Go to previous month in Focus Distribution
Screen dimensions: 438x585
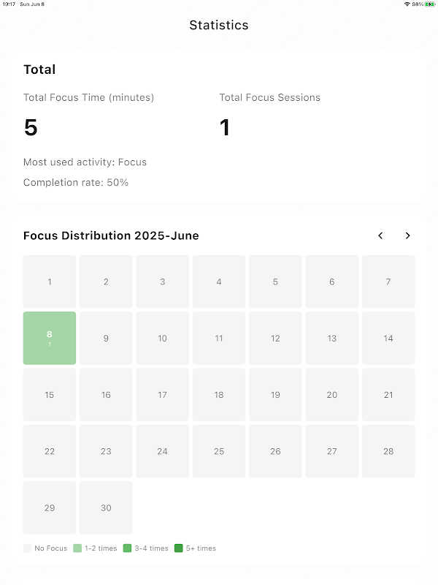380,235
